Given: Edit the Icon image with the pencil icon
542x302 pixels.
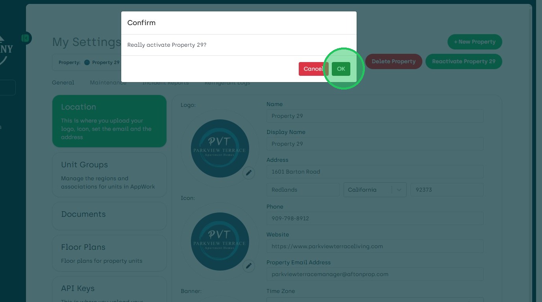Looking at the screenshot, I should tap(249, 266).
